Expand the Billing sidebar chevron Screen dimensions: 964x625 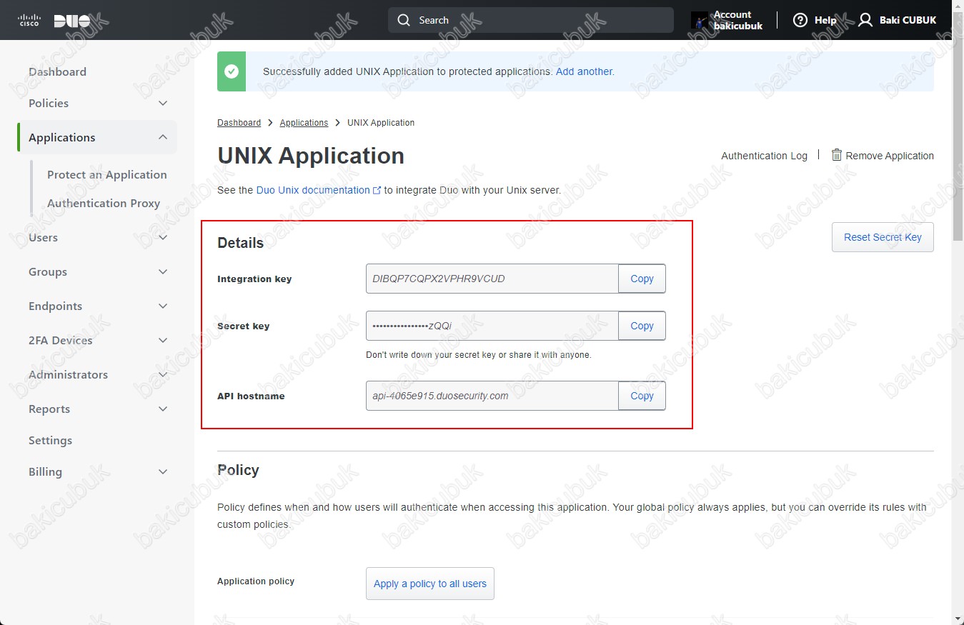coord(163,471)
